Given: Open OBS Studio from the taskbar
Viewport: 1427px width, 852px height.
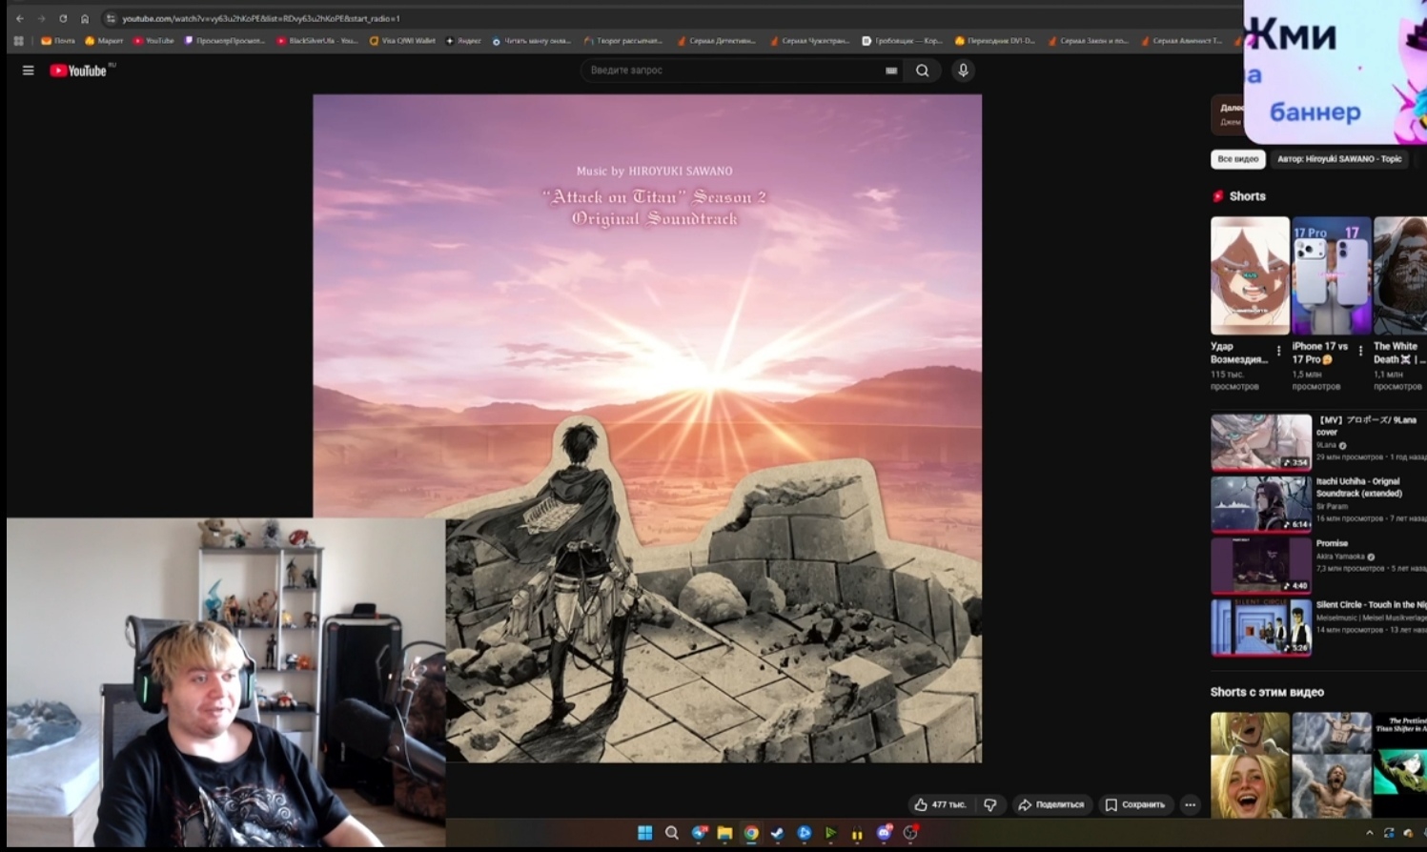Looking at the screenshot, I should point(910,833).
